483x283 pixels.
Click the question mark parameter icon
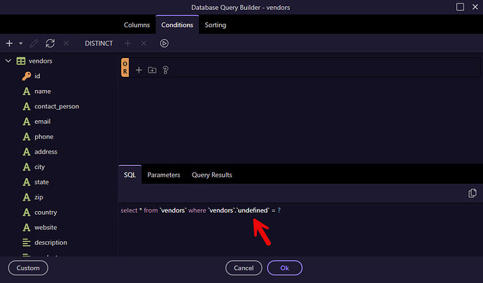[165, 70]
